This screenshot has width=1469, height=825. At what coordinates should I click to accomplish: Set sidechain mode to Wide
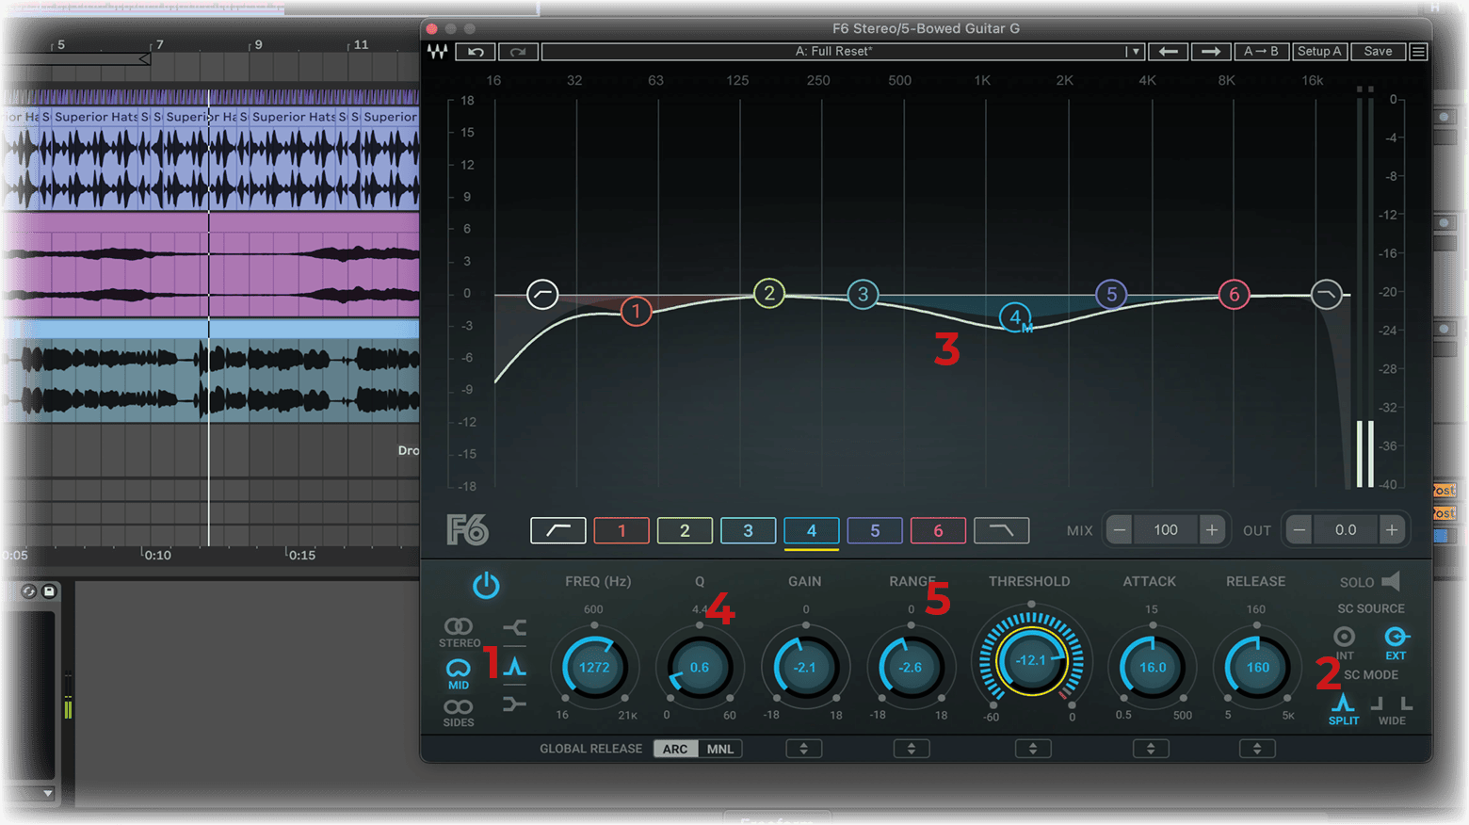coord(1392,709)
